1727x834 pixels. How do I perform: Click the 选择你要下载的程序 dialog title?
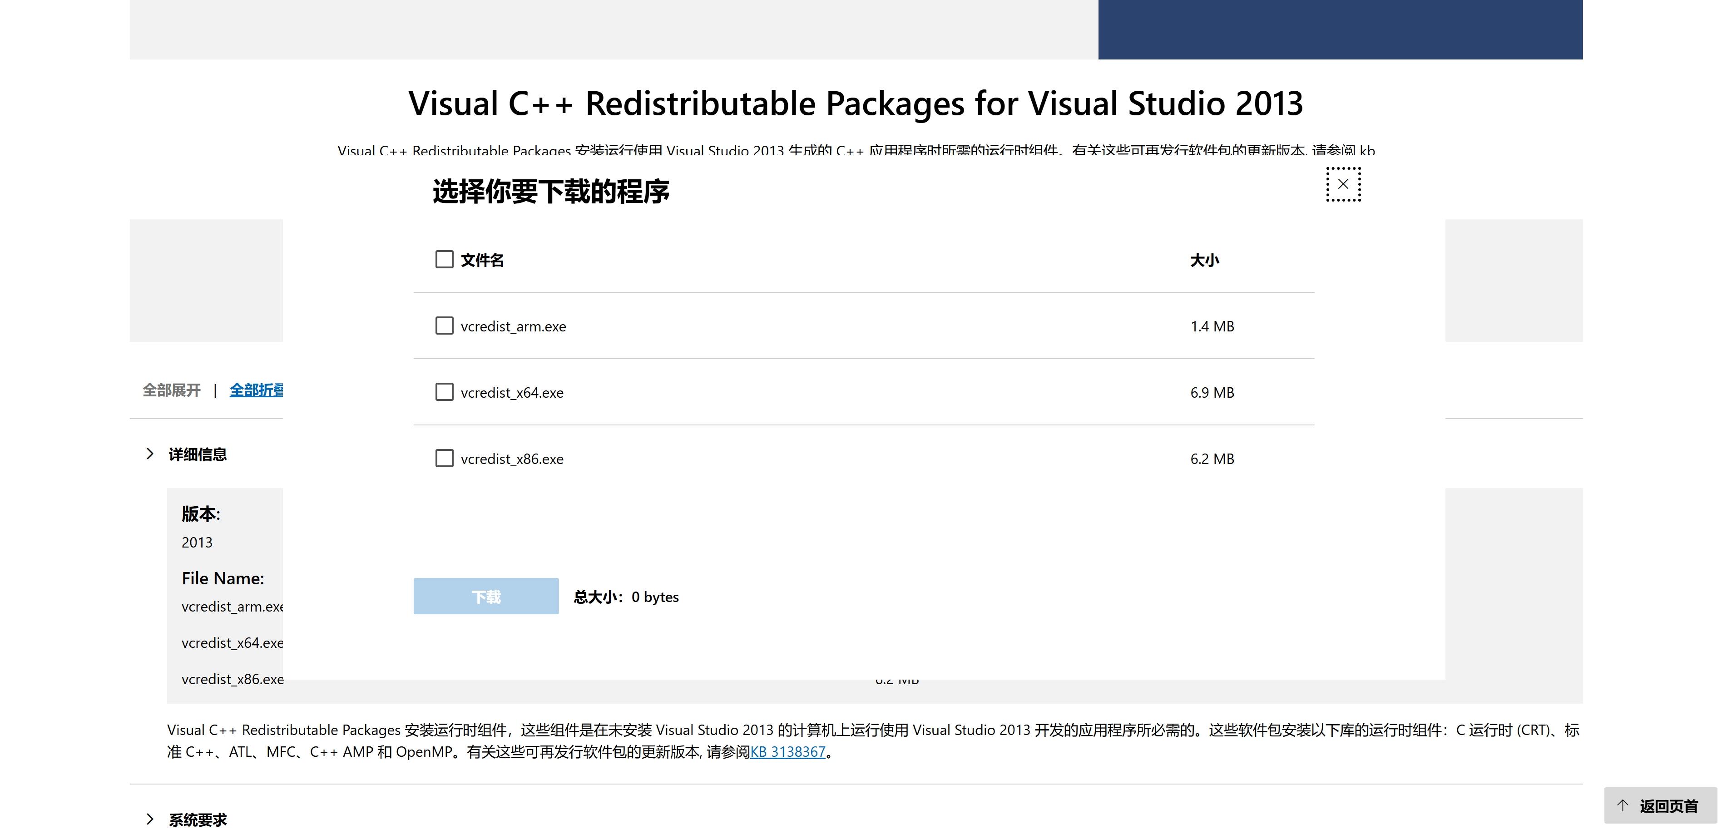[550, 191]
